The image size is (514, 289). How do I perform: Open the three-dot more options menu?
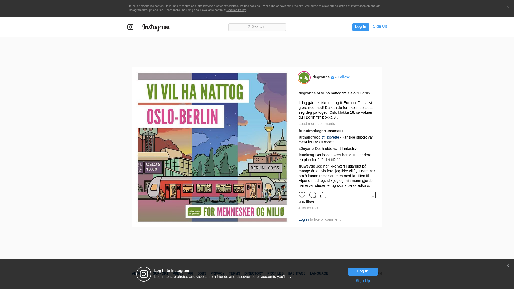pyautogui.click(x=373, y=220)
